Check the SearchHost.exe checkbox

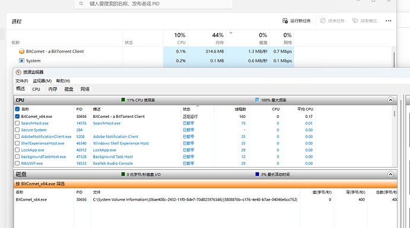[x=17, y=123]
